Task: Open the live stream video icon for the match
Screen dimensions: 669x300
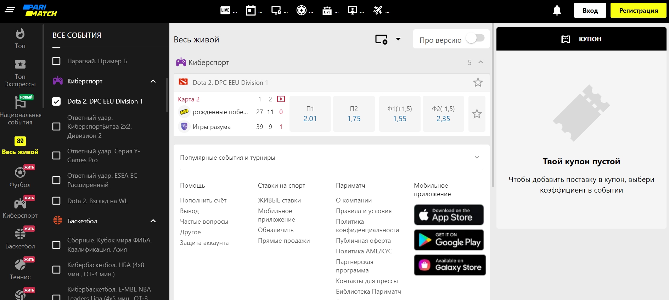Action: point(281,99)
